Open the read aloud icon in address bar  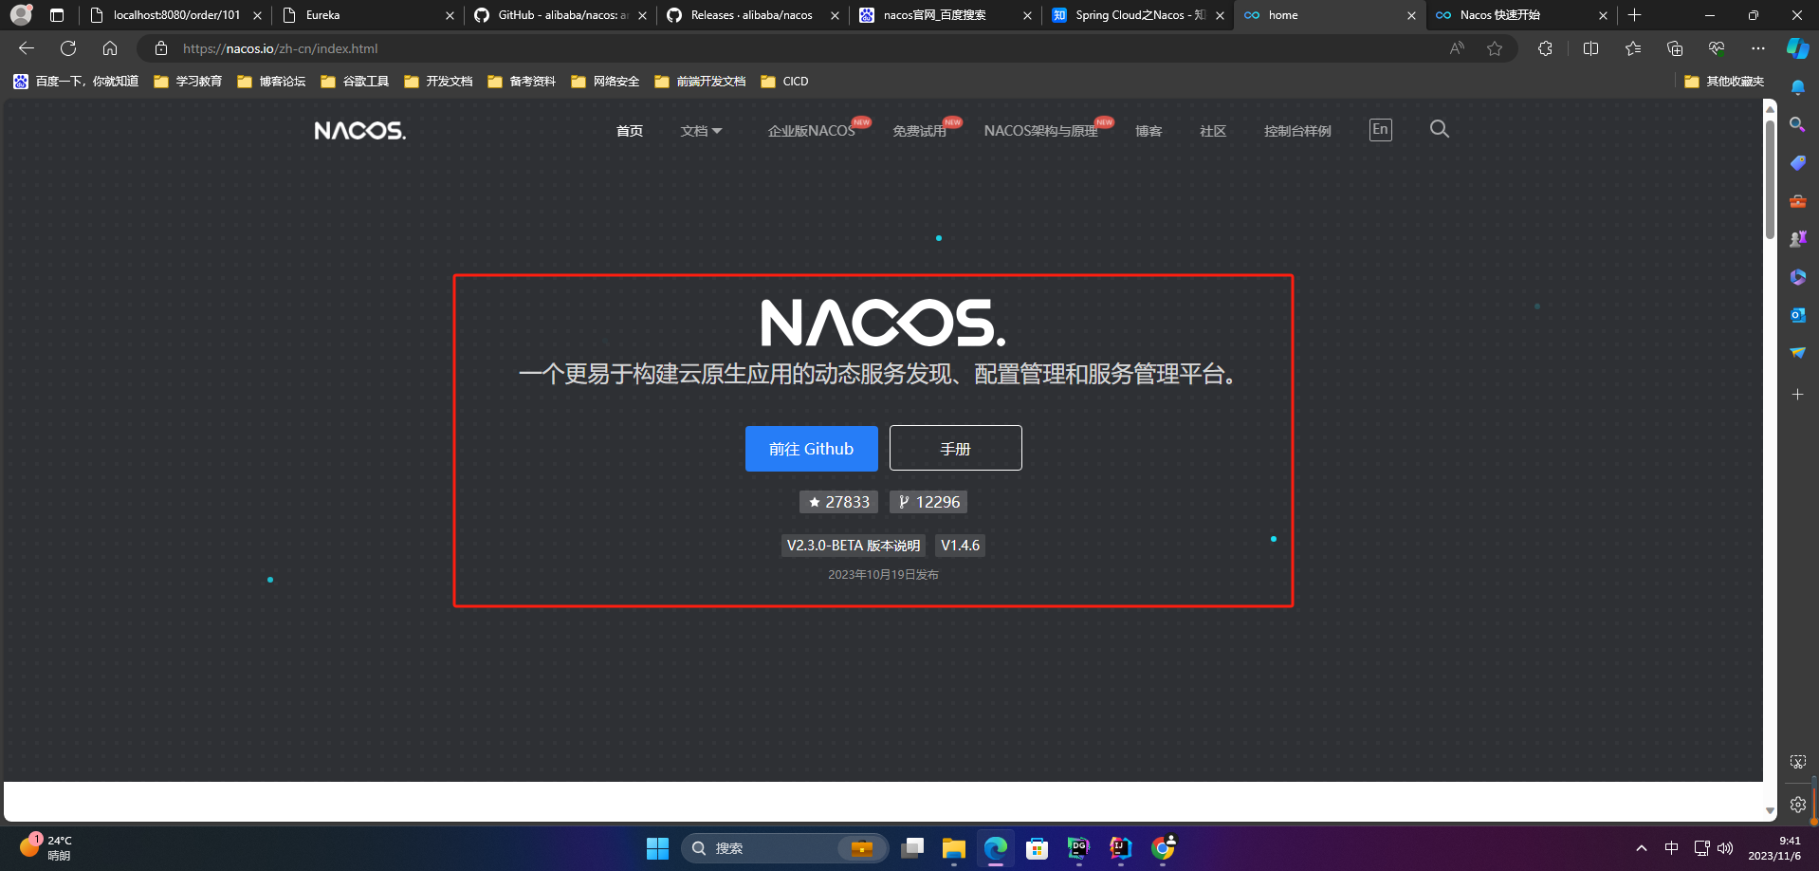[x=1457, y=48]
